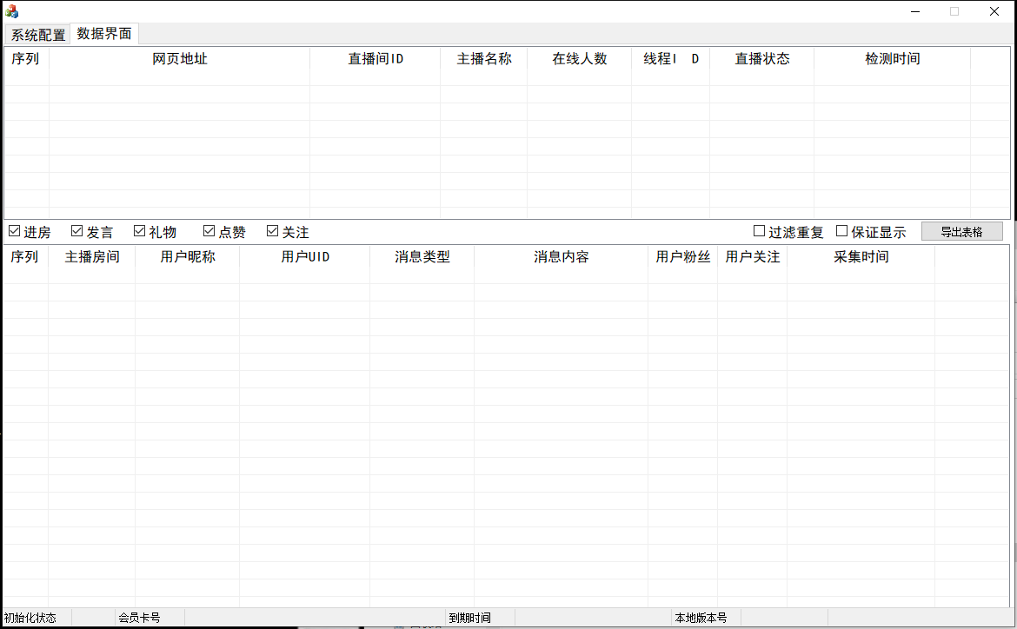Switch to the 系统配置 tab
The image size is (1017, 629).
point(37,35)
